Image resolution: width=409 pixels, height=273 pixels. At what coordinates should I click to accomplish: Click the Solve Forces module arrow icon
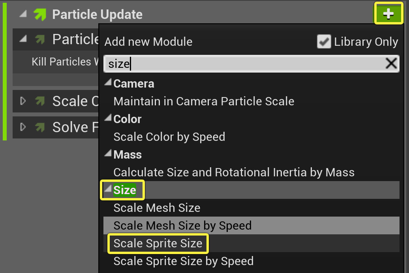(40, 127)
